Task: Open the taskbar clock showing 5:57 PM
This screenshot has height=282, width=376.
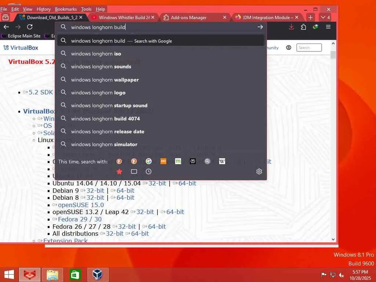Action: point(360,275)
